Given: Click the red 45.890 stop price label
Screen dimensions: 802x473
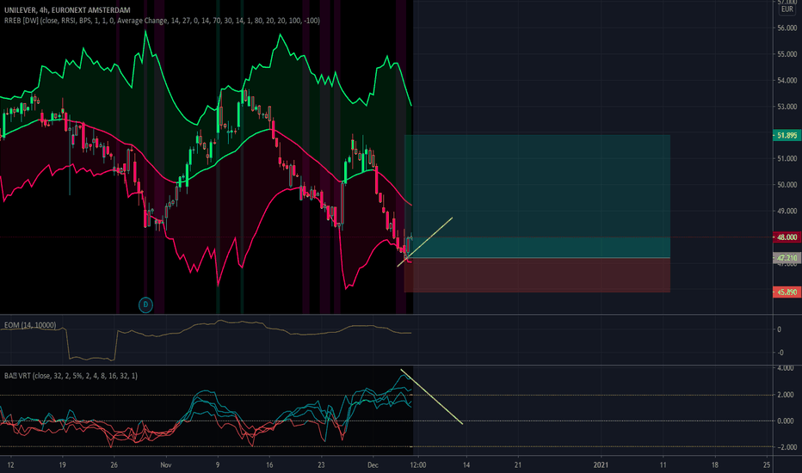Looking at the screenshot, I should coord(787,292).
